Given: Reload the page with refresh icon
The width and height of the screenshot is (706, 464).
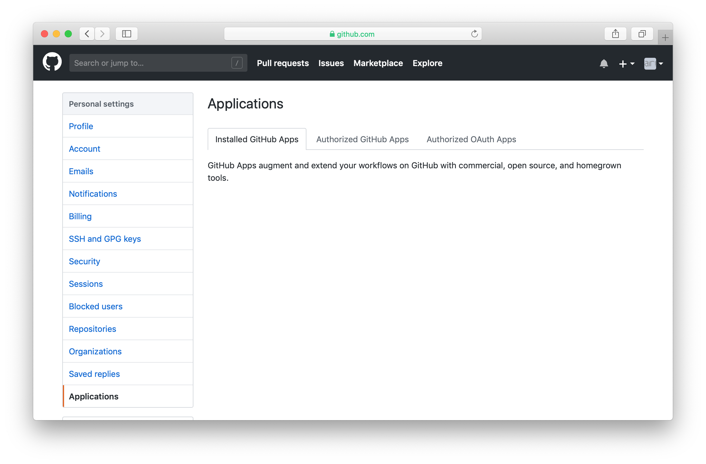Looking at the screenshot, I should point(474,34).
